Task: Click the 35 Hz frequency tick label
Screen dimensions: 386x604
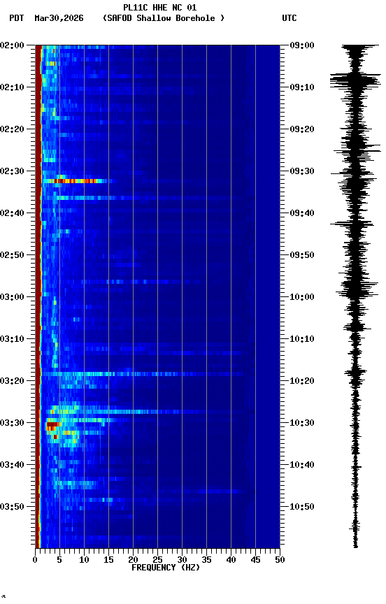Action: (206, 560)
